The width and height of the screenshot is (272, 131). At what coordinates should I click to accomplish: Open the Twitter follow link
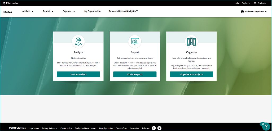coord(159,128)
